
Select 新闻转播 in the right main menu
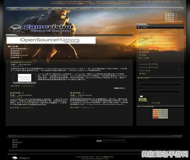(144, 52)
